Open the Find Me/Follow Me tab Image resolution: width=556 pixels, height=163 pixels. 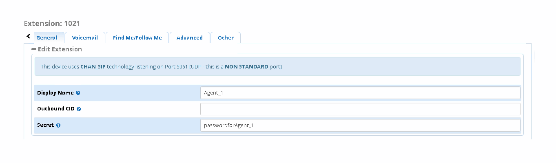[x=137, y=37]
